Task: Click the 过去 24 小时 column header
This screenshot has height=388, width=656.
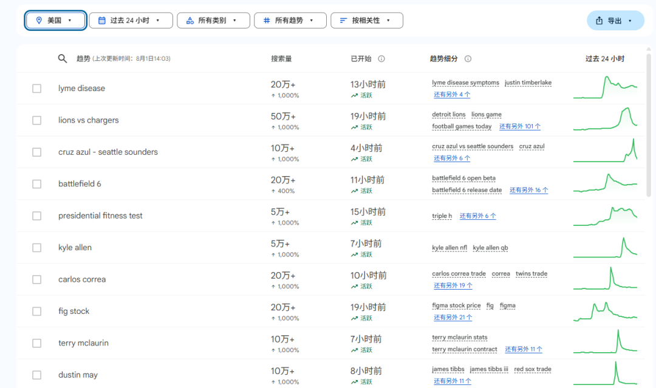Action: 604,59
